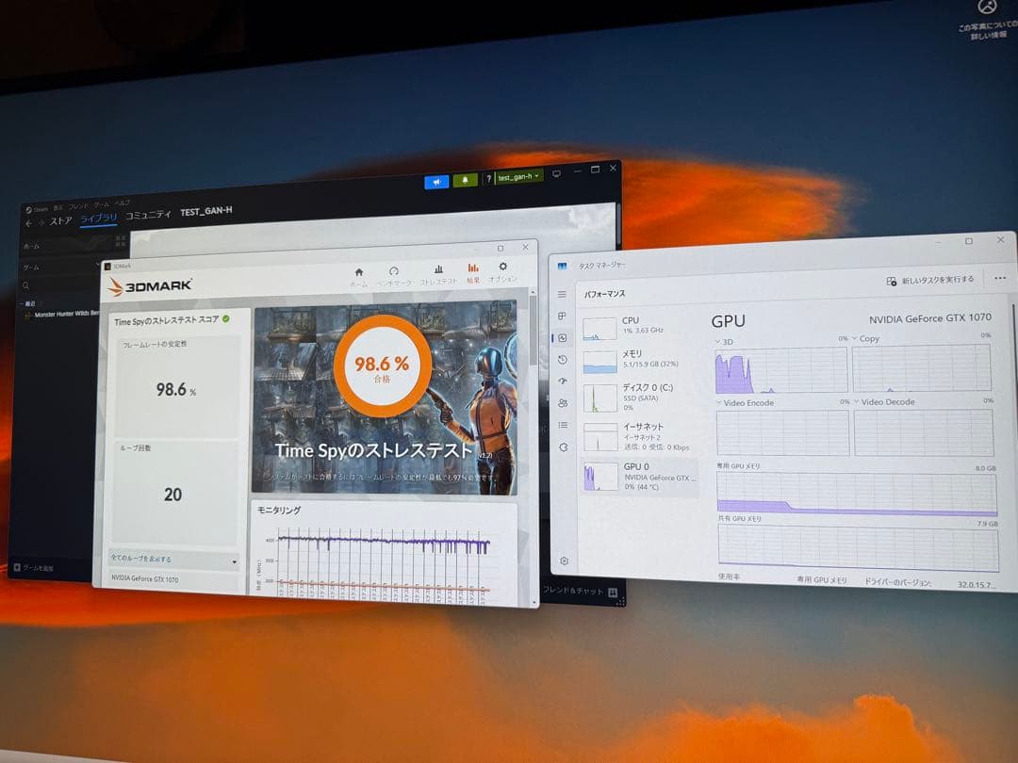Click the Steam announcements megaphone button
This screenshot has width=1018, height=763.
(x=435, y=182)
